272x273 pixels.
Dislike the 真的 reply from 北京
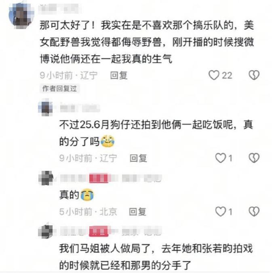[x=254, y=212]
